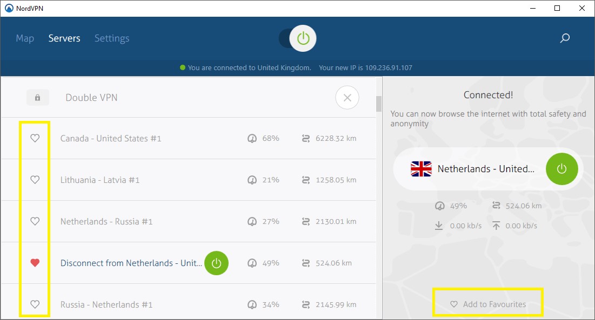Favourite the Lithuania - Latvia #1 server
This screenshot has height=320, width=595.
click(35, 180)
